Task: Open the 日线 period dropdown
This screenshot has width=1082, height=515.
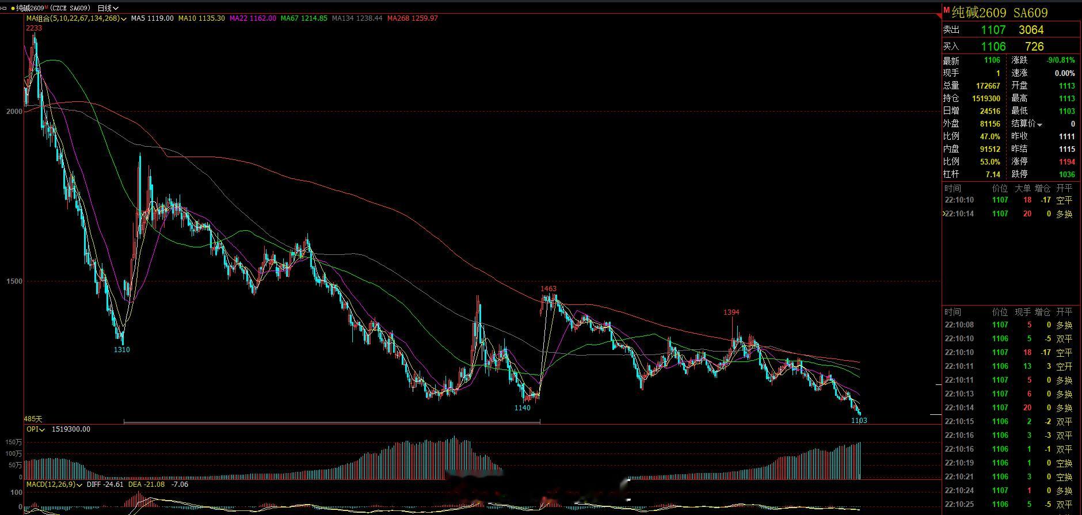Action: tap(108, 8)
